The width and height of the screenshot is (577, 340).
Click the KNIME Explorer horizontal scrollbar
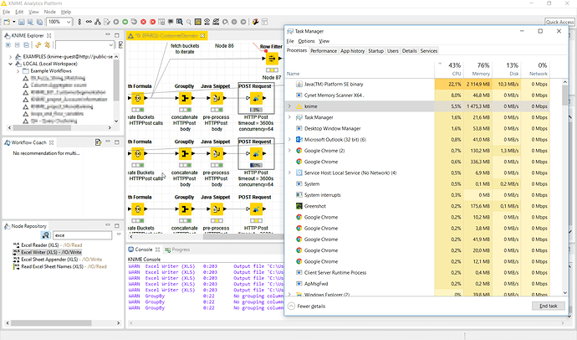click(43, 128)
